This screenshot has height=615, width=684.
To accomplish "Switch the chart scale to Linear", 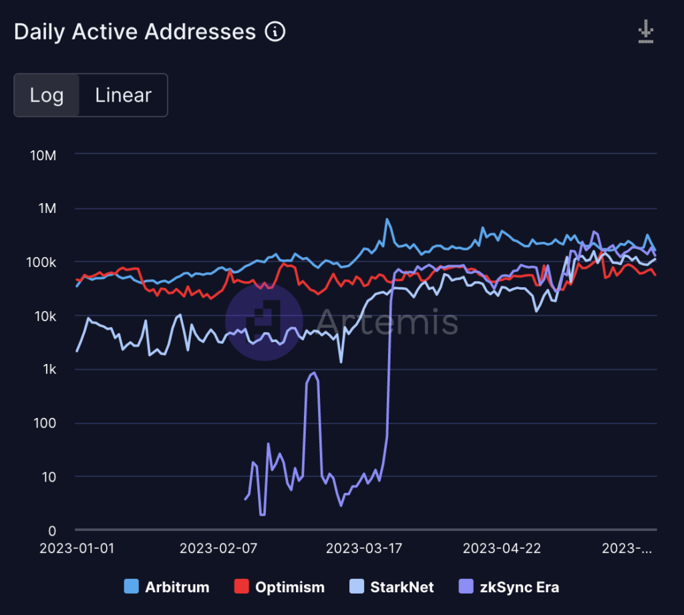I will 124,95.
